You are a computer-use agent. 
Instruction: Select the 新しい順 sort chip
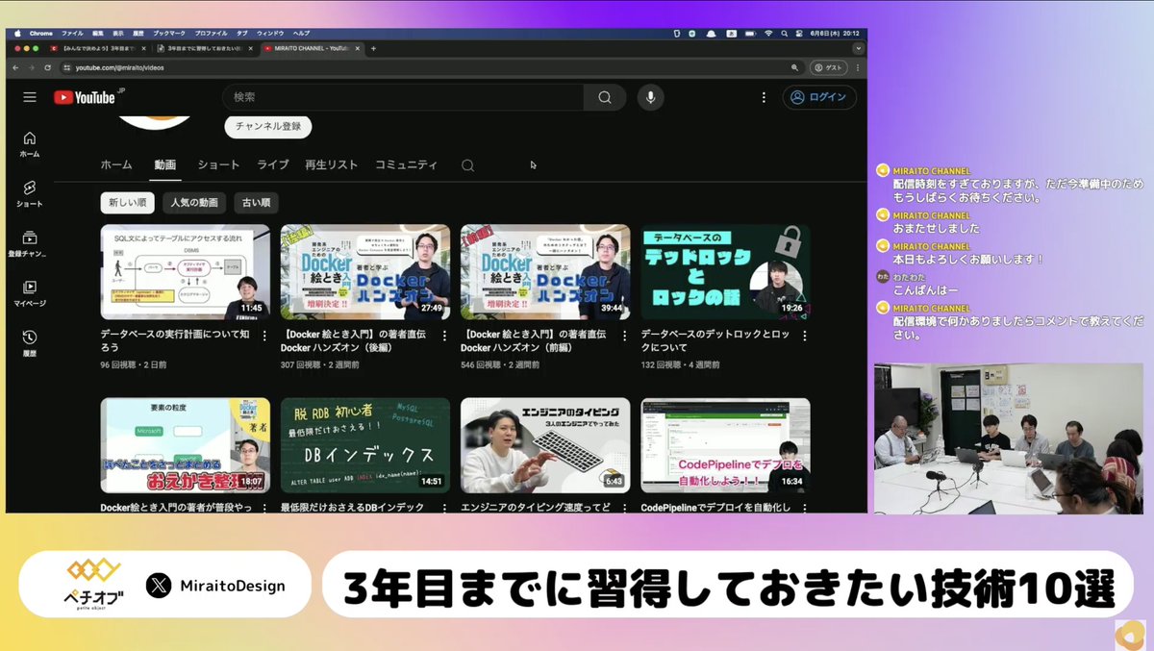click(x=128, y=203)
